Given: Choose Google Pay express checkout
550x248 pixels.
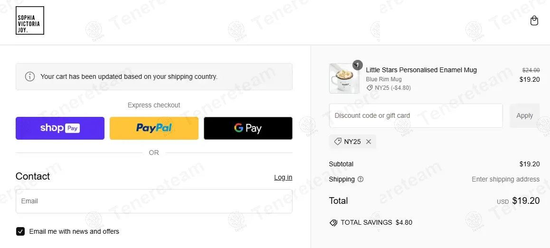Looking at the screenshot, I should 248,128.
